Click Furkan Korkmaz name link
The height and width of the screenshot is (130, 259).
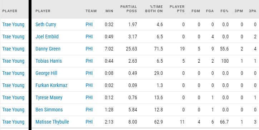tap(52, 85)
